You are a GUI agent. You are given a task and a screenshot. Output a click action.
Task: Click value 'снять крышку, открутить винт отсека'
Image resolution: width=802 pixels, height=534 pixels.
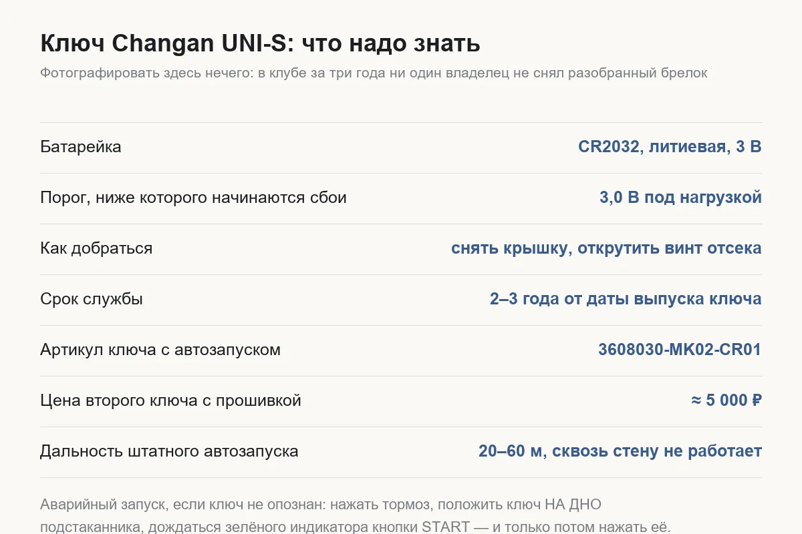(606, 248)
